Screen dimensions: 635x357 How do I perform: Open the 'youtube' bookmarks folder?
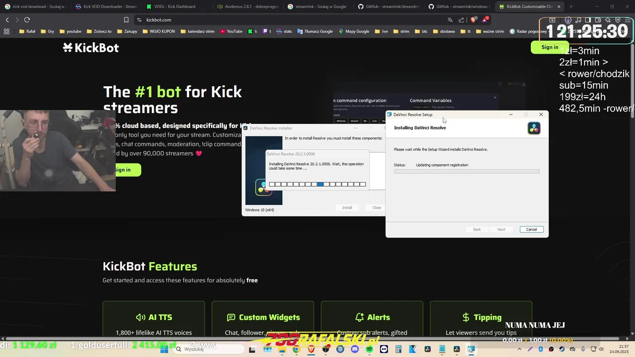[70, 31]
